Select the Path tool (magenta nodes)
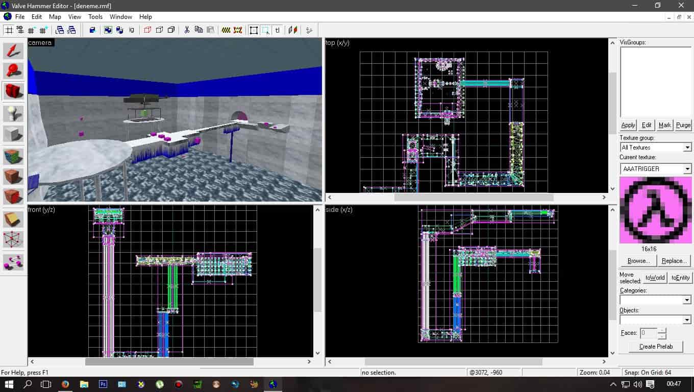This screenshot has height=392, width=694. [x=13, y=262]
